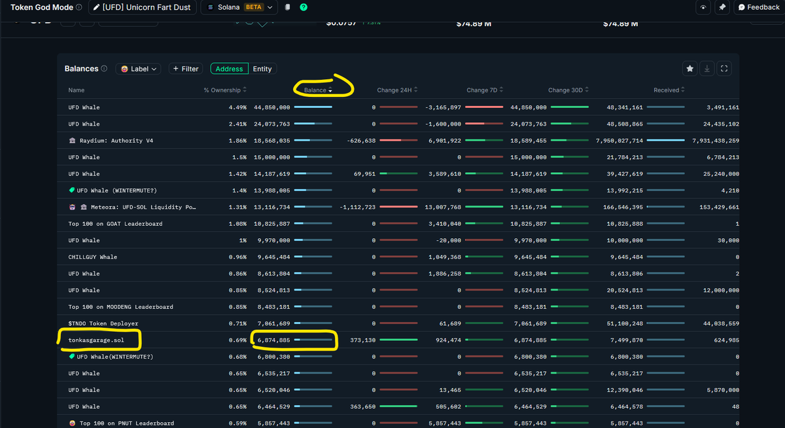
Task: Click the balance value 9,645,484 in the 0.96% row
Action: coord(273,257)
